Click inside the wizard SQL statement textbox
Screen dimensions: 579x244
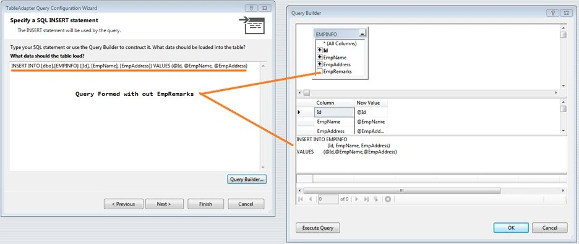(135, 116)
